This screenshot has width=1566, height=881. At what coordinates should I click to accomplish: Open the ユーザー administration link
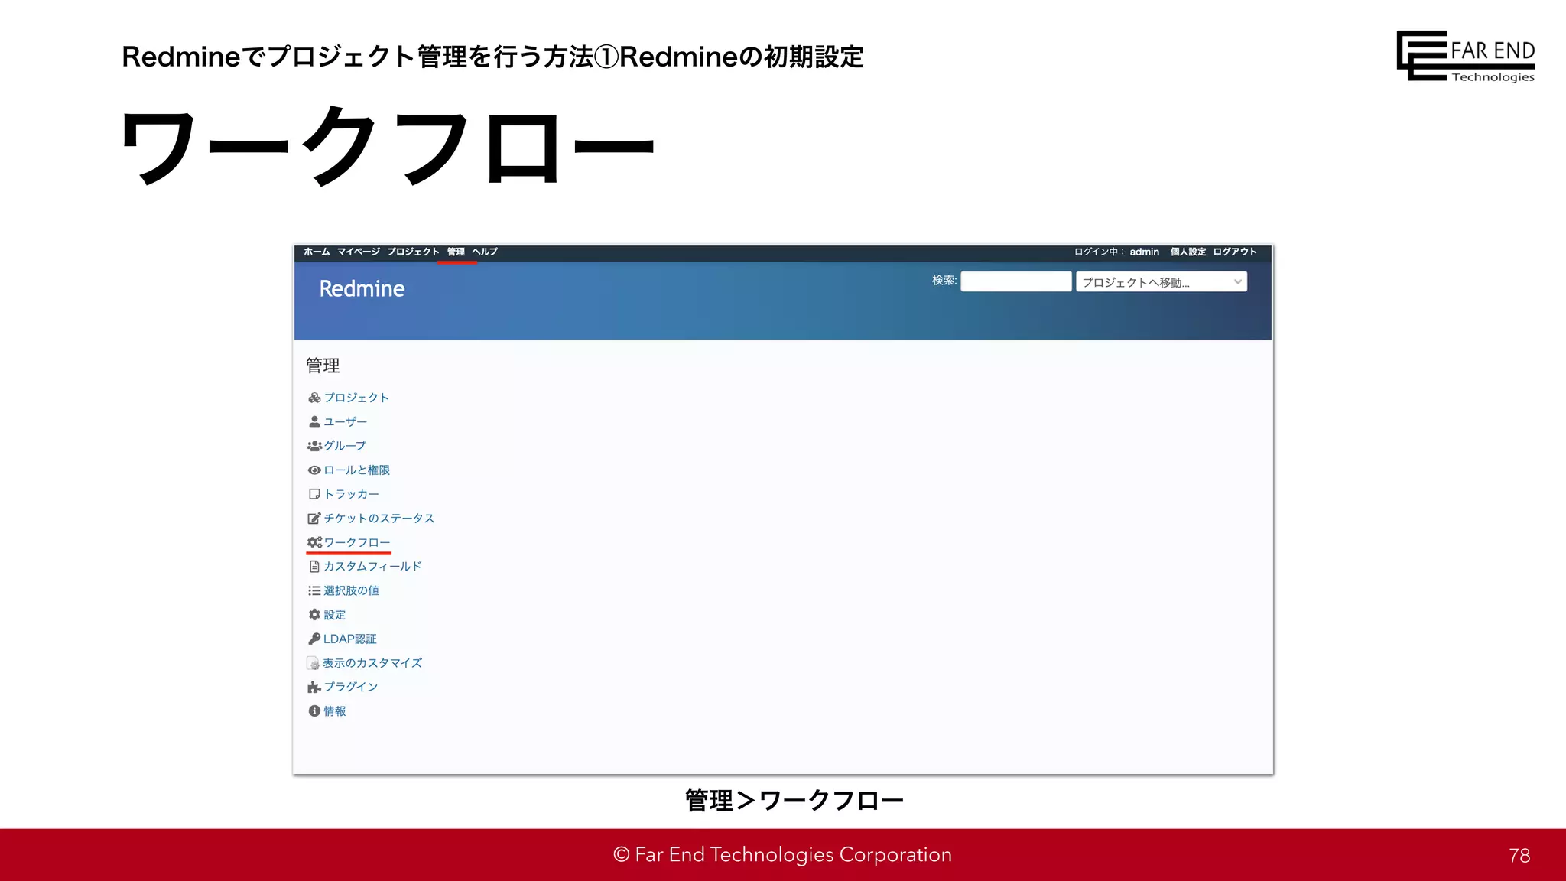click(x=346, y=422)
